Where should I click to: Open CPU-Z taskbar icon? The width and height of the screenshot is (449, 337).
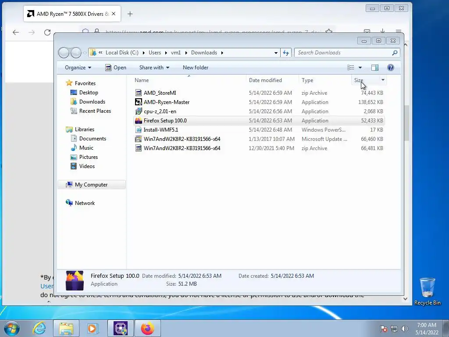click(121, 328)
